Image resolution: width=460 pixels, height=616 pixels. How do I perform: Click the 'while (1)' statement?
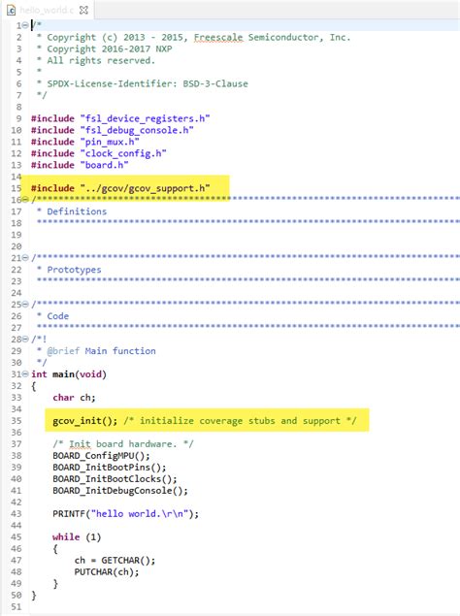pos(77,537)
